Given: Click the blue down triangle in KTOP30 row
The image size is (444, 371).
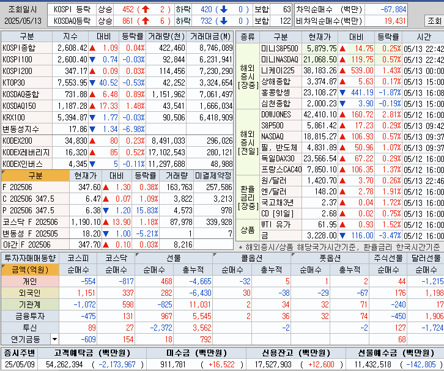Looking at the screenshot, I should [92, 83].
